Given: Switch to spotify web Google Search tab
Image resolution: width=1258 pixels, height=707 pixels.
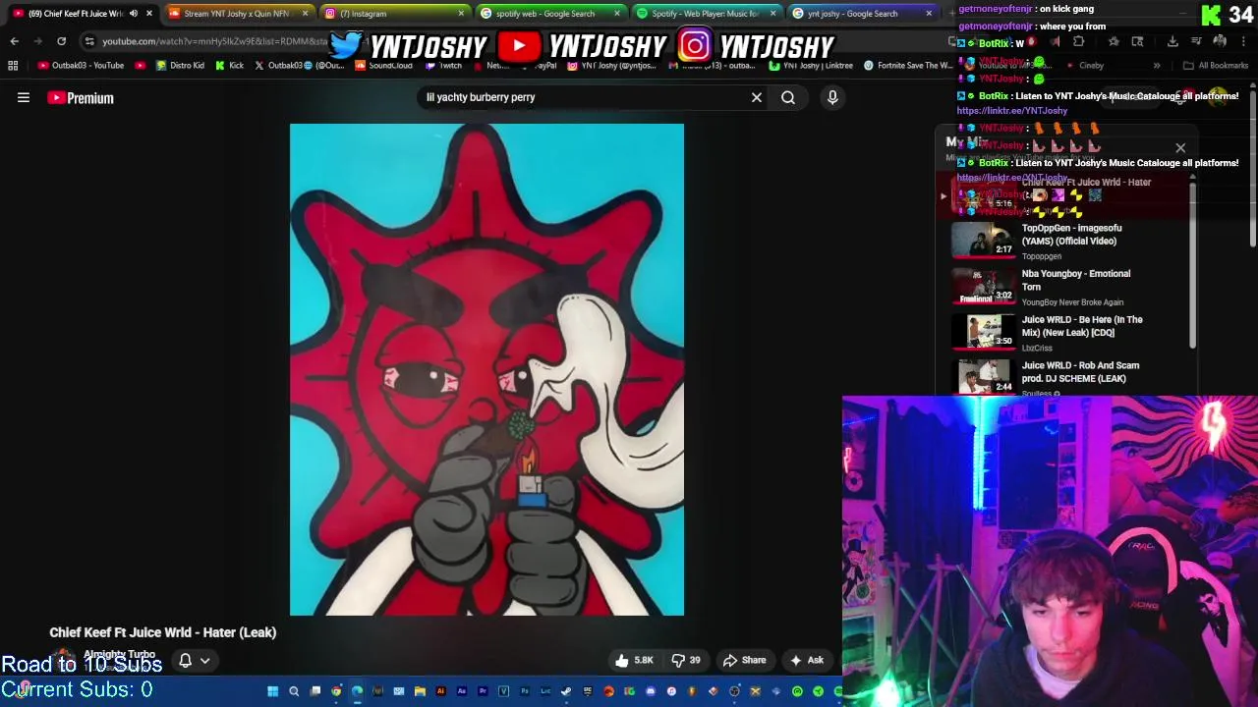Looking at the screenshot, I should click(x=549, y=14).
